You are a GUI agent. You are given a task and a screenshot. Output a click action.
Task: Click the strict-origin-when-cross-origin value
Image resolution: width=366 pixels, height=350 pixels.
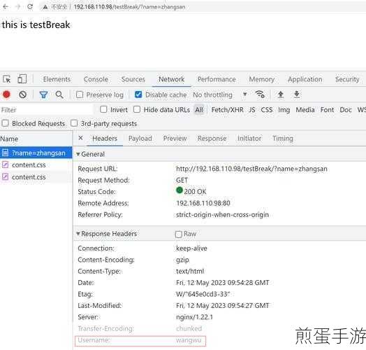(x=222, y=215)
